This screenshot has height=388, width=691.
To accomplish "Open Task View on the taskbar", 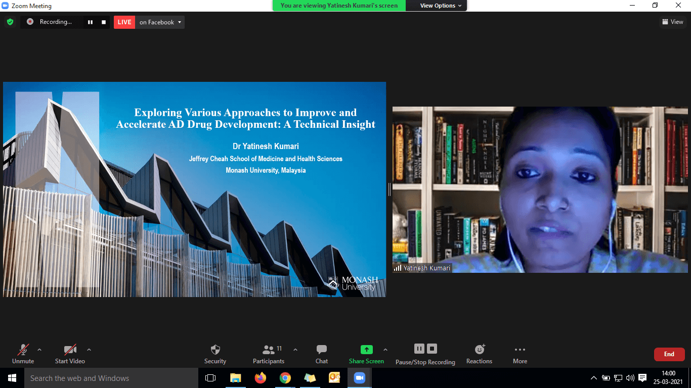I will pyautogui.click(x=210, y=378).
